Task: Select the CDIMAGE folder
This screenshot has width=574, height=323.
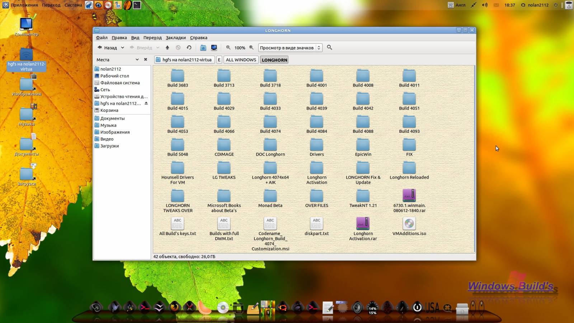Action: 224,147
